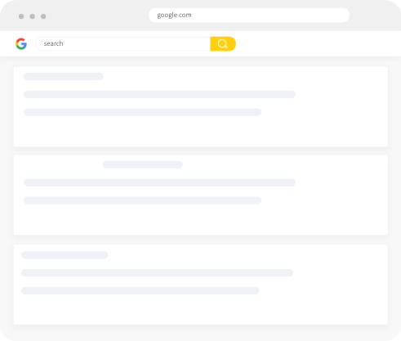The height and width of the screenshot is (341, 401).
Task: Click the Google G logo
Action: [x=21, y=43]
